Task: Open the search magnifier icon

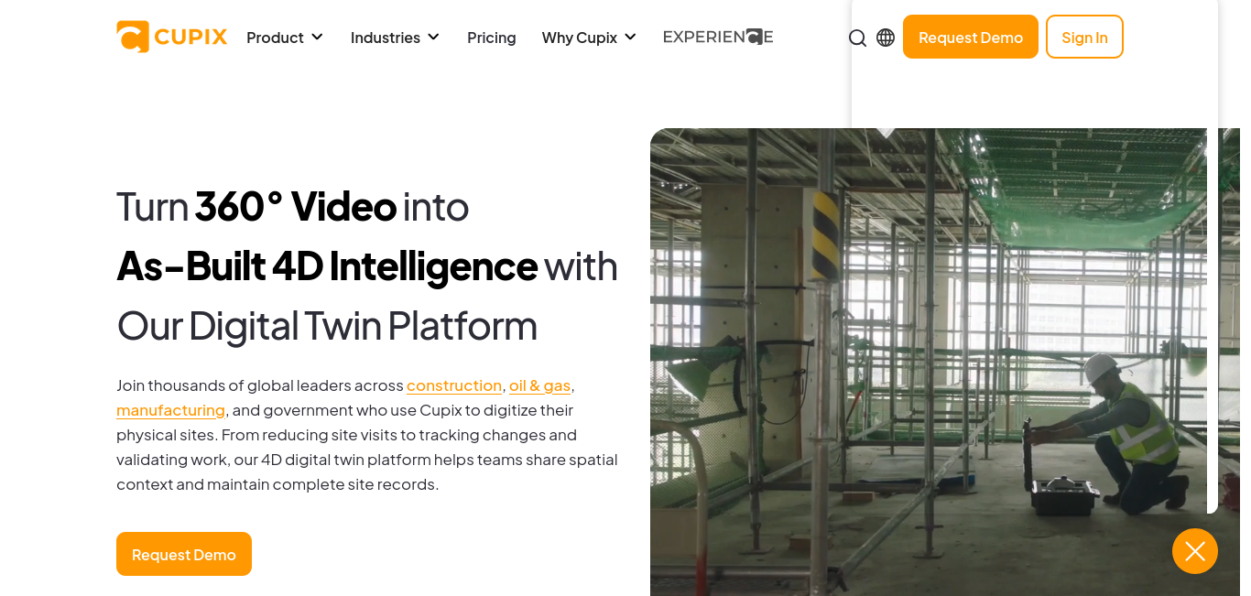Action: pos(857,38)
